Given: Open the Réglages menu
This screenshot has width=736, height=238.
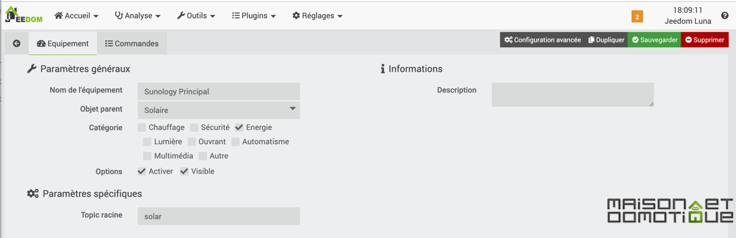Looking at the screenshot, I should 318,15.
